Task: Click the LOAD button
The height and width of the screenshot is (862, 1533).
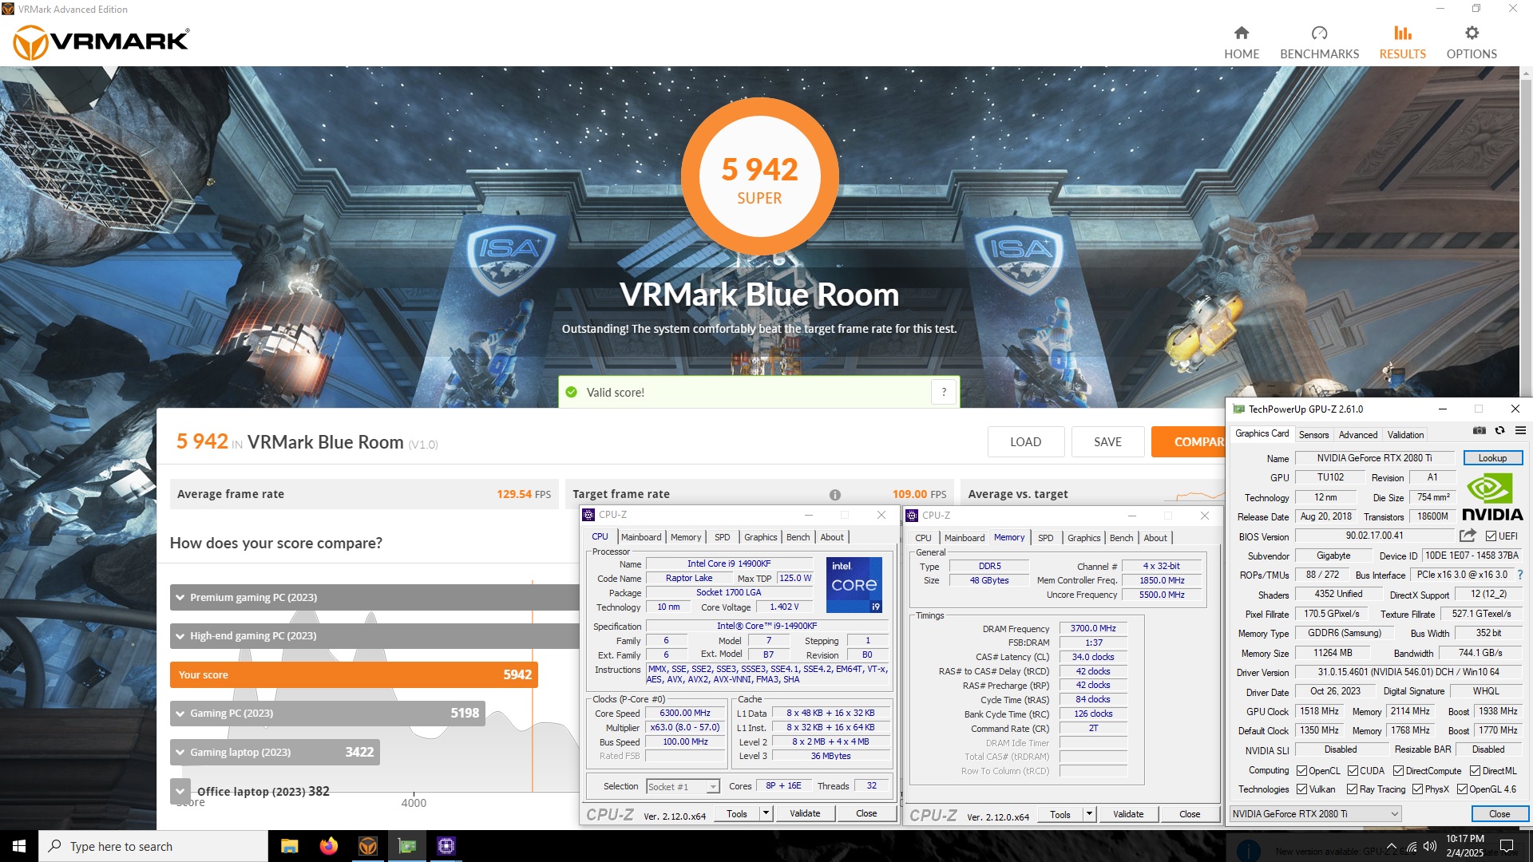Action: pyautogui.click(x=1025, y=441)
